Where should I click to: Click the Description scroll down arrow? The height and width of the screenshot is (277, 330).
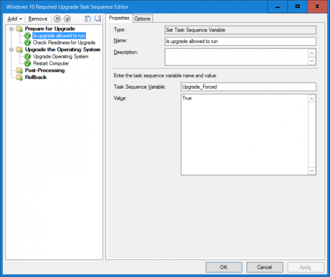pyautogui.click(x=312, y=61)
